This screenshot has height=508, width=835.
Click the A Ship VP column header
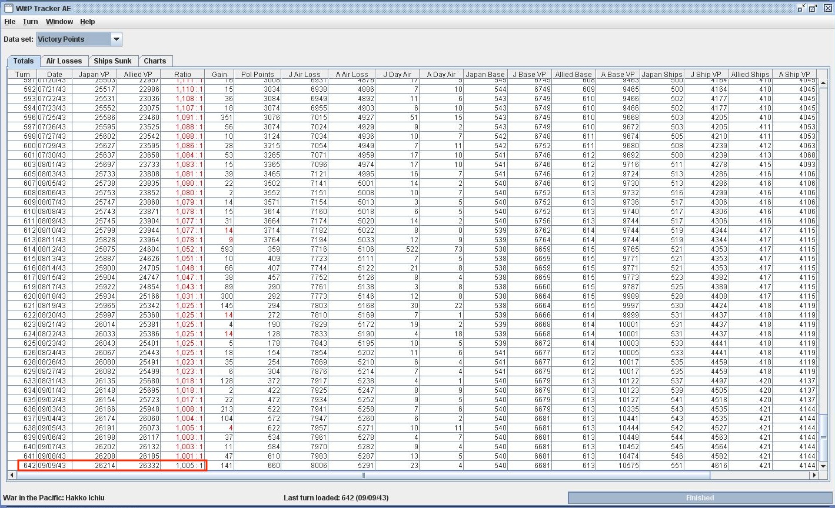(794, 75)
